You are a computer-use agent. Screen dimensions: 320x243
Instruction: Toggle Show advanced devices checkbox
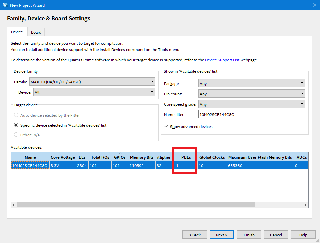[x=166, y=127]
